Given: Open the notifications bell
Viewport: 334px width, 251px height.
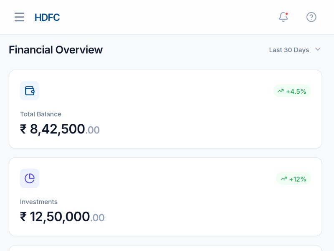Looking at the screenshot, I should [283, 17].
